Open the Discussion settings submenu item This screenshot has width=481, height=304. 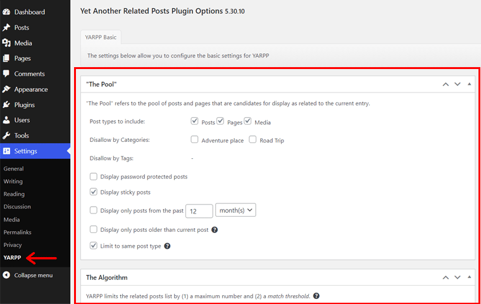pos(17,206)
